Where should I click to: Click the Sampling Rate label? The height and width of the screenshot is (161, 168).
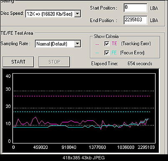point(15,43)
